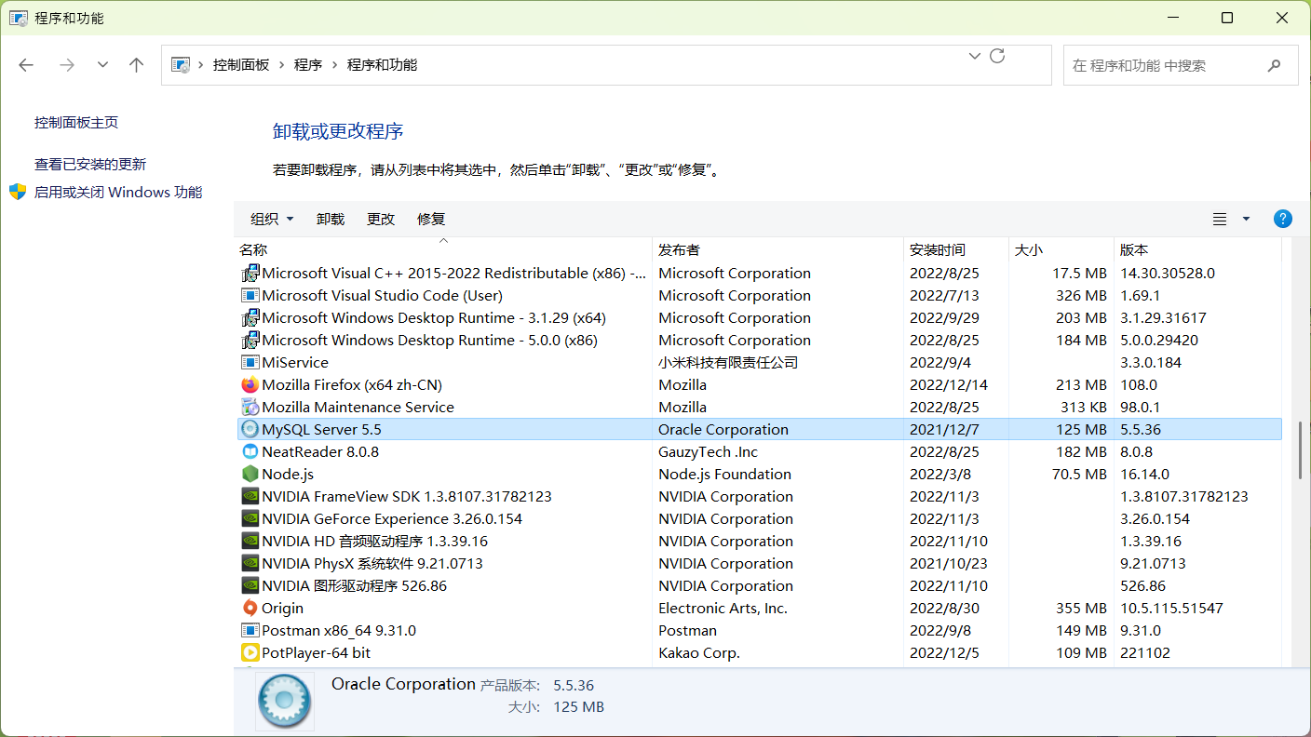Open 控制面板主页 link
The height and width of the screenshot is (737, 1311).
76,122
